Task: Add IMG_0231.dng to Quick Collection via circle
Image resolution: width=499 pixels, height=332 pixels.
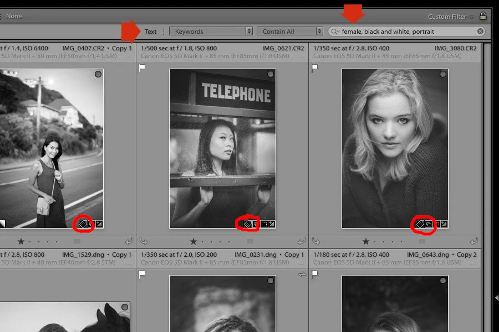Action: pyautogui.click(x=271, y=281)
